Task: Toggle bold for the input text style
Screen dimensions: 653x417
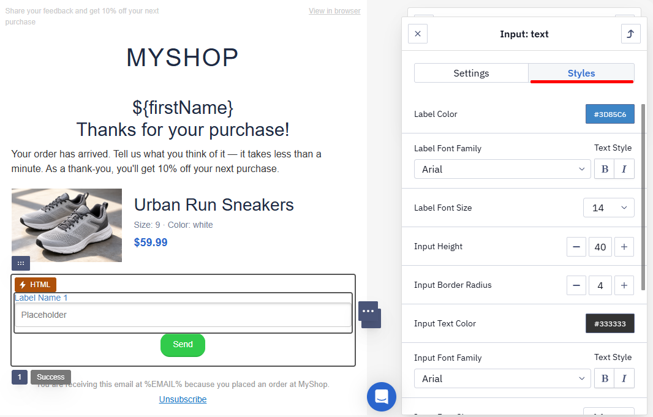Action: tap(605, 378)
